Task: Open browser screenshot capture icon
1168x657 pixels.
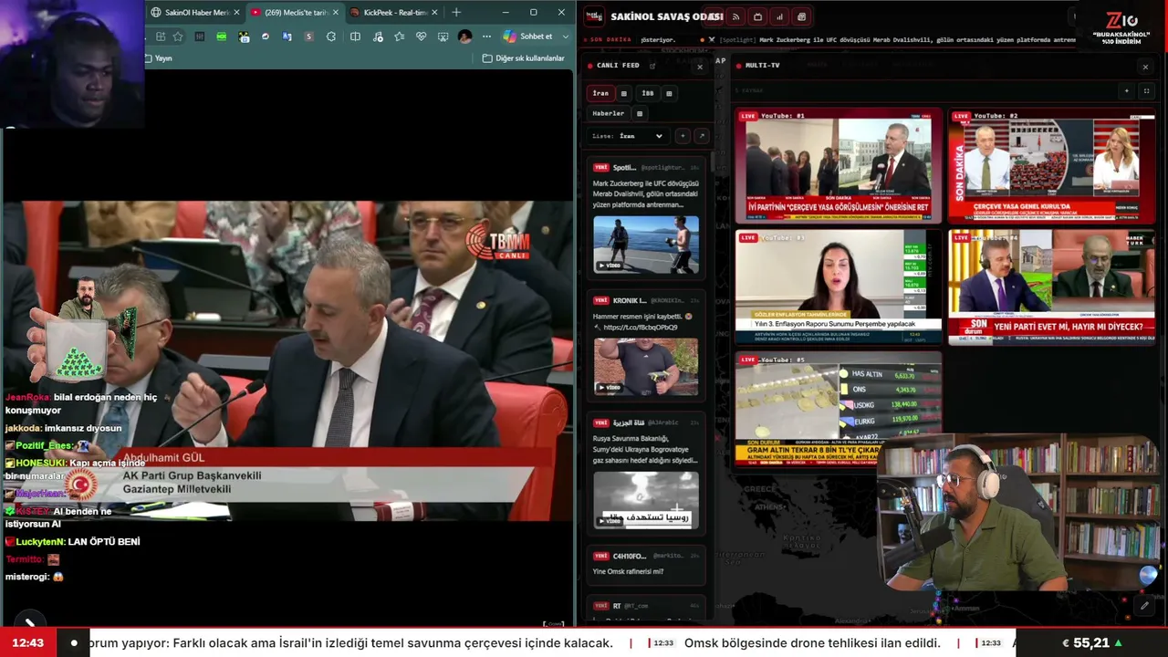Action: [x=443, y=36]
